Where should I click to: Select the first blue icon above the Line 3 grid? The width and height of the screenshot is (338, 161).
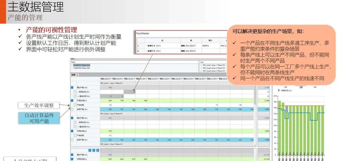coord(90,150)
